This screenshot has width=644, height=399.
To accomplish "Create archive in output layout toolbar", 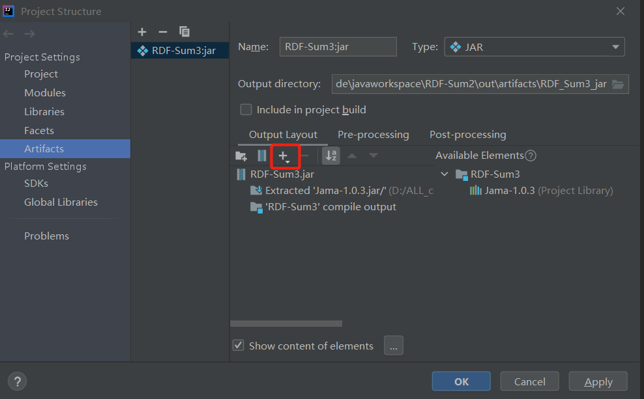I will 261,156.
